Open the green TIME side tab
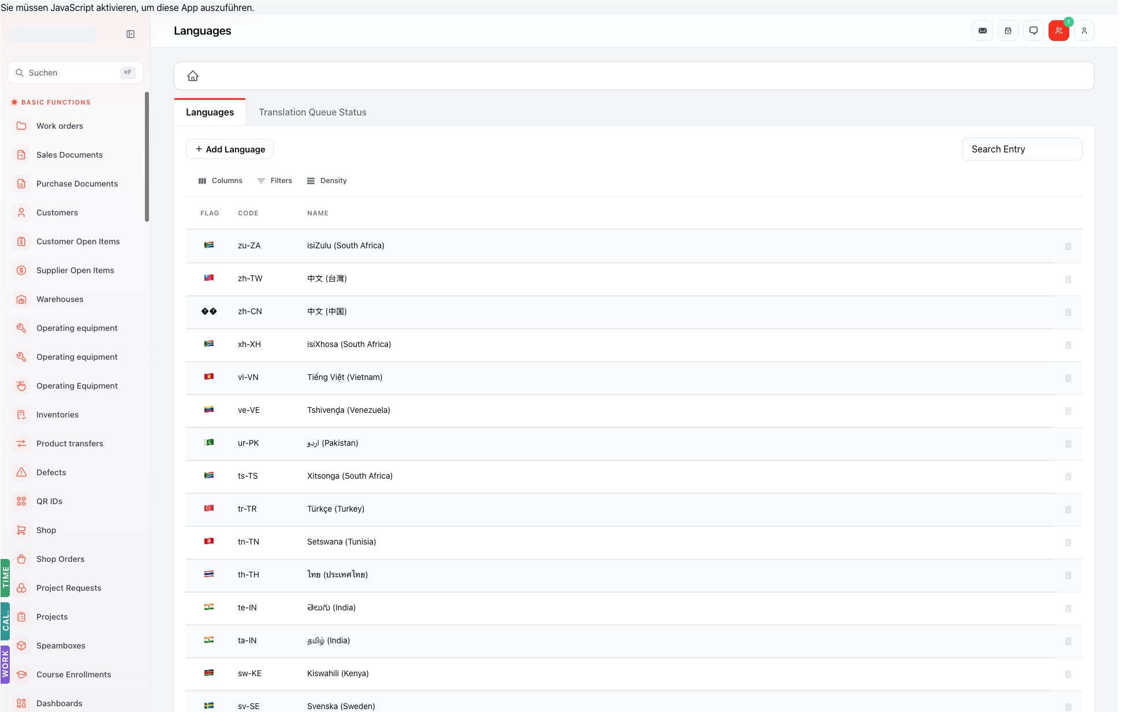This screenshot has width=1123, height=712. 5,577
